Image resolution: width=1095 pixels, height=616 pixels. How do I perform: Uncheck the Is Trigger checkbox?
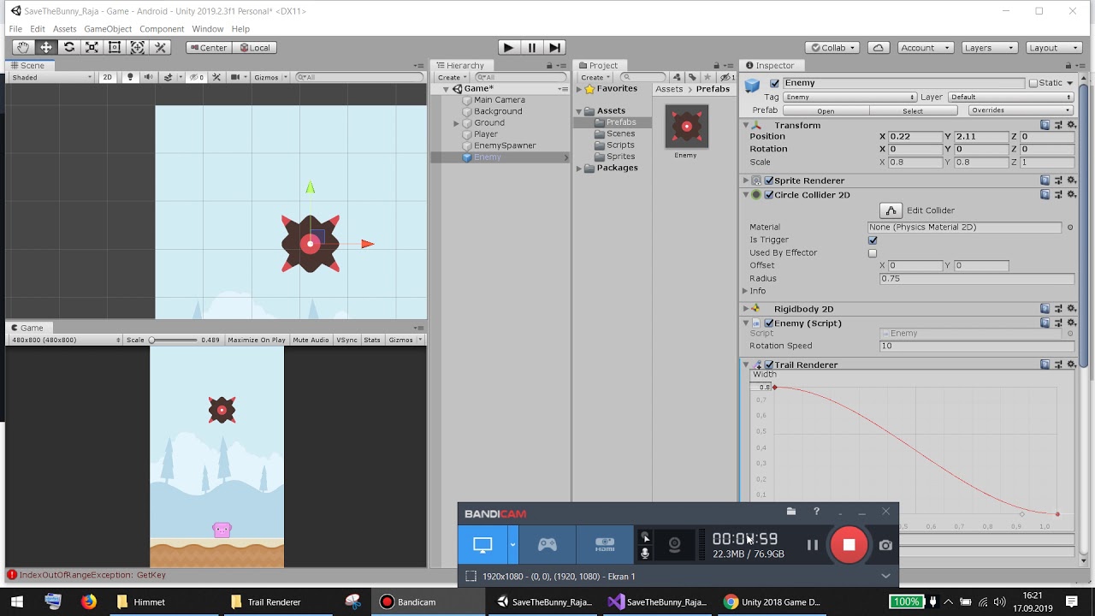[873, 240]
